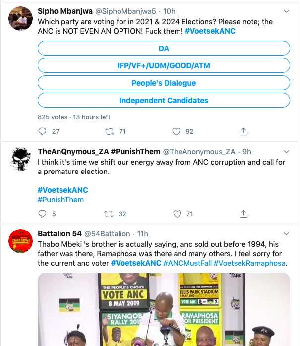Open the #PunishThem hashtag link

60,200
